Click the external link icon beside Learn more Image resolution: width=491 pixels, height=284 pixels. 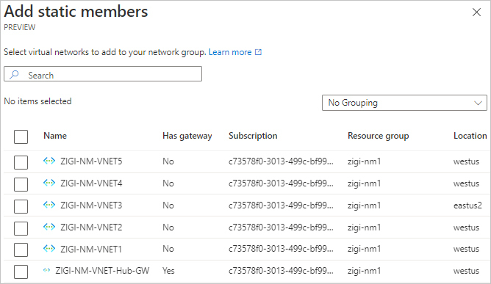pos(258,52)
